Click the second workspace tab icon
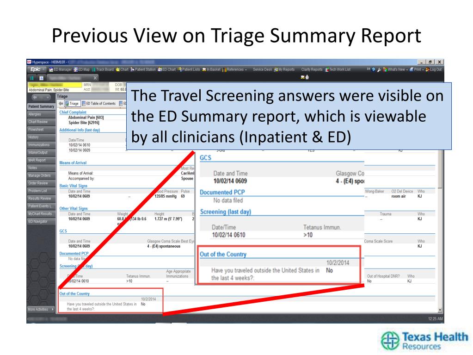Image resolution: width=473 pixels, height=355 pixels. point(41,78)
